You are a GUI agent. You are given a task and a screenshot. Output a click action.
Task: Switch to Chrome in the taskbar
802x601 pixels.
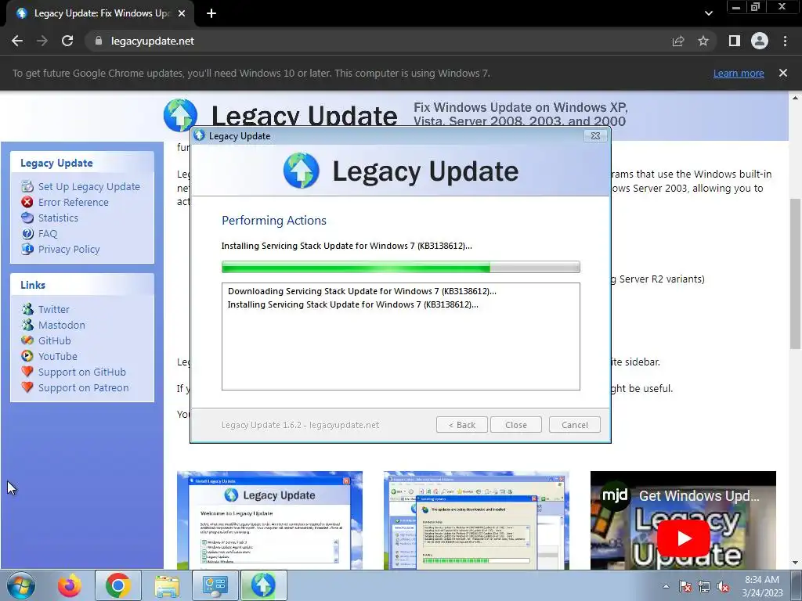point(118,585)
